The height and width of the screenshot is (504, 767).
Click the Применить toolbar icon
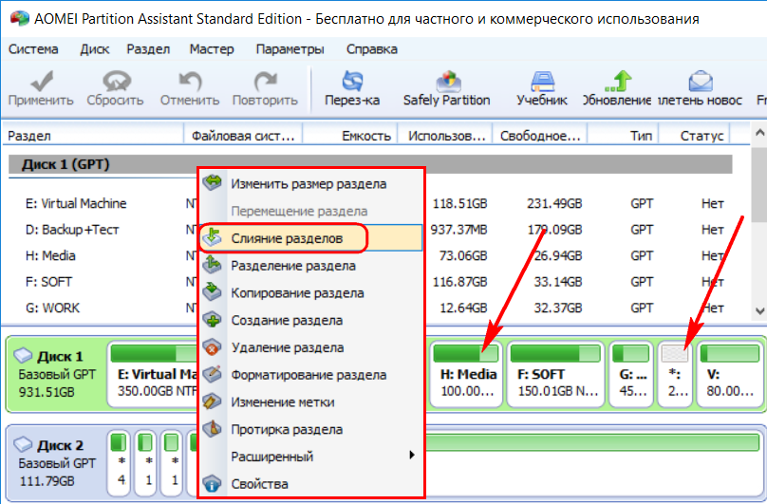(x=41, y=87)
